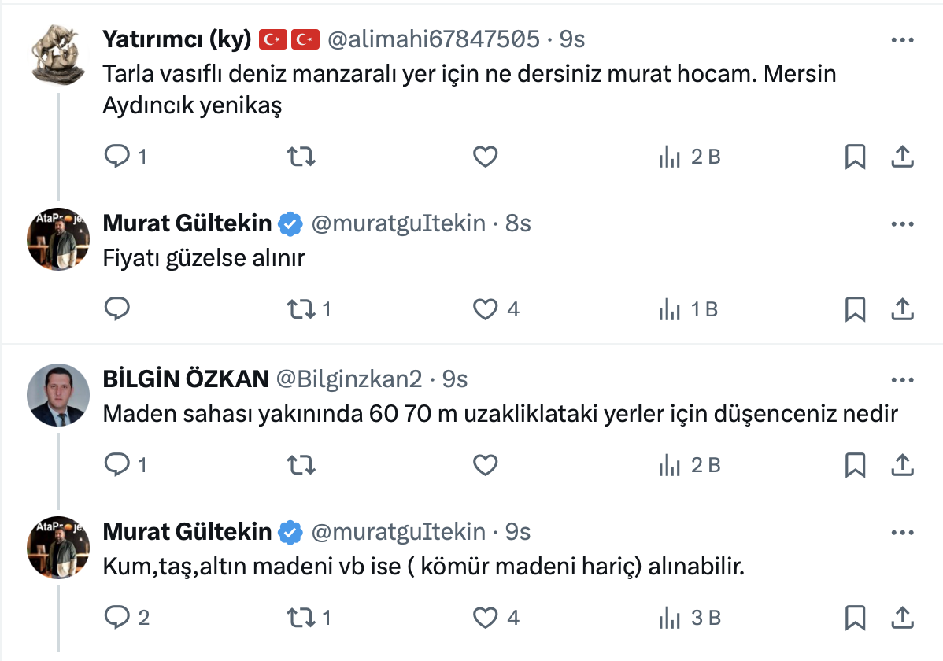
Task: Like Murat Gültekin's 'Fiyatı güzelse alınır' reply
Action: [485, 309]
